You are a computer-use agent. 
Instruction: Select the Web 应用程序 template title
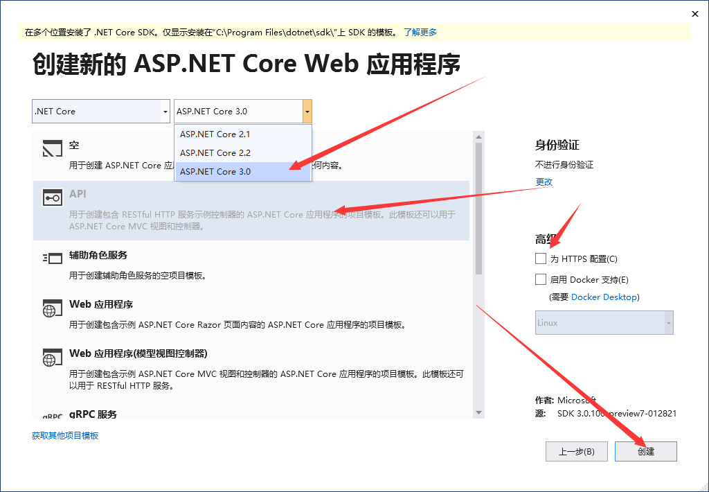point(101,304)
